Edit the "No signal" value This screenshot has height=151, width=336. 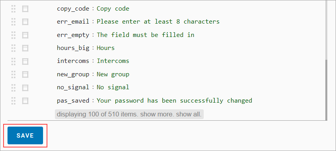pyautogui.click(x=113, y=87)
